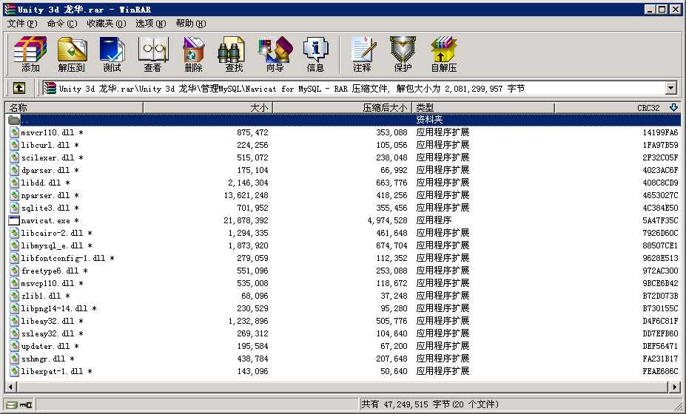Click the drive icon in status bar
Viewport: 686px width, 414px height.
pyautogui.click(x=11, y=405)
